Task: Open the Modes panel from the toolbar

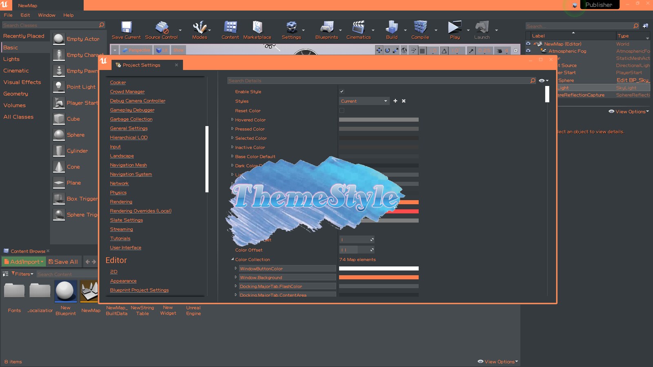Action: click(199, 29)
